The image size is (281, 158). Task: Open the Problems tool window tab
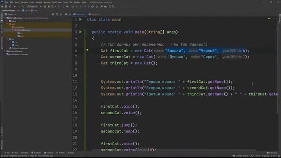pyautogui.click(x=36, y=153)
